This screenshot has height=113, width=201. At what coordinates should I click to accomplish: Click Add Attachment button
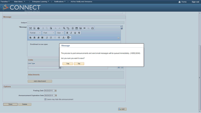[x=40, y=81]
